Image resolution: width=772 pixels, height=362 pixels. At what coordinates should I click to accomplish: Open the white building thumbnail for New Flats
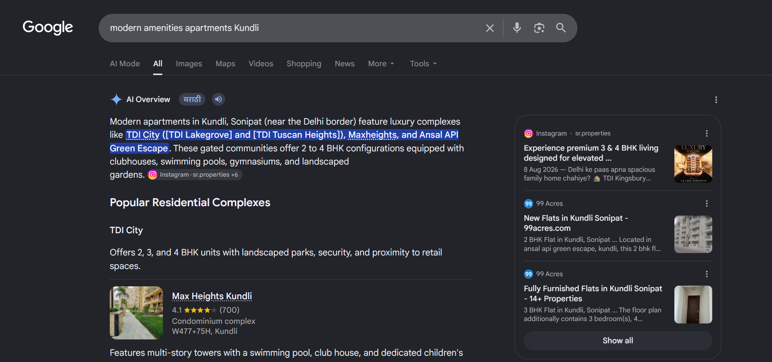(x=693, y=234)
